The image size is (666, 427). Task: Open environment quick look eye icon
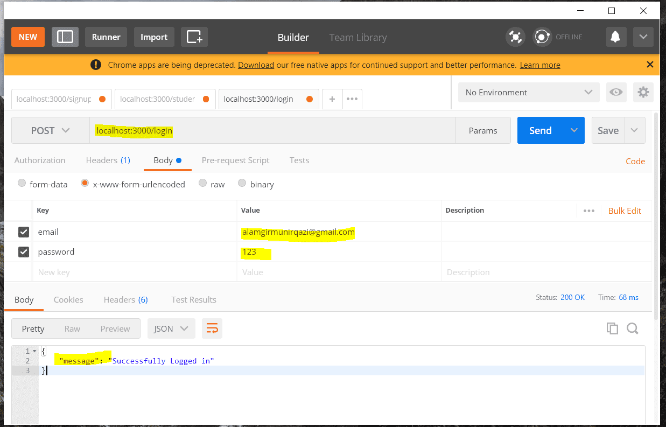tap(616, 92)
